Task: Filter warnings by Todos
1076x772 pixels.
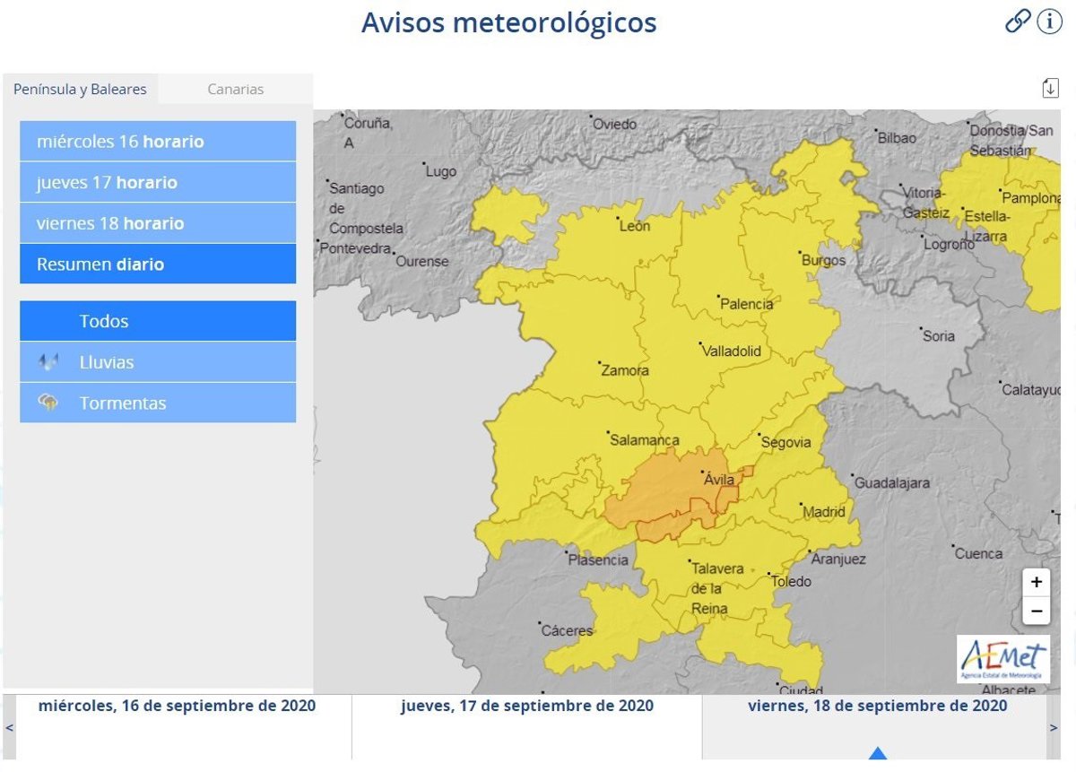Action: [158, 321]
